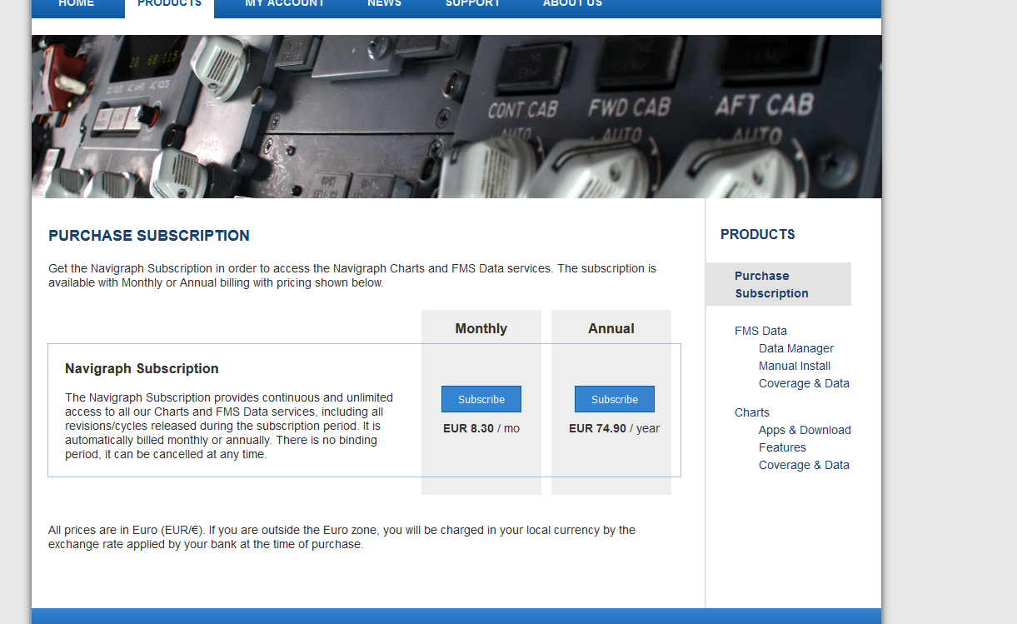The width and height of the screenshot is (1017, 624).
Task: Click the Navigraph Subscription title
Action: click(x=142, y=368)
